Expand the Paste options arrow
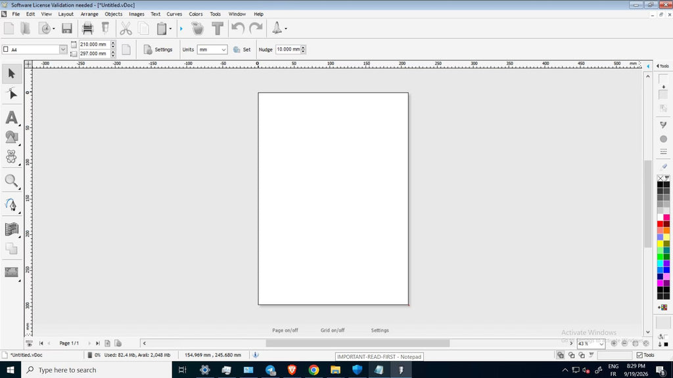 point(170,29)
